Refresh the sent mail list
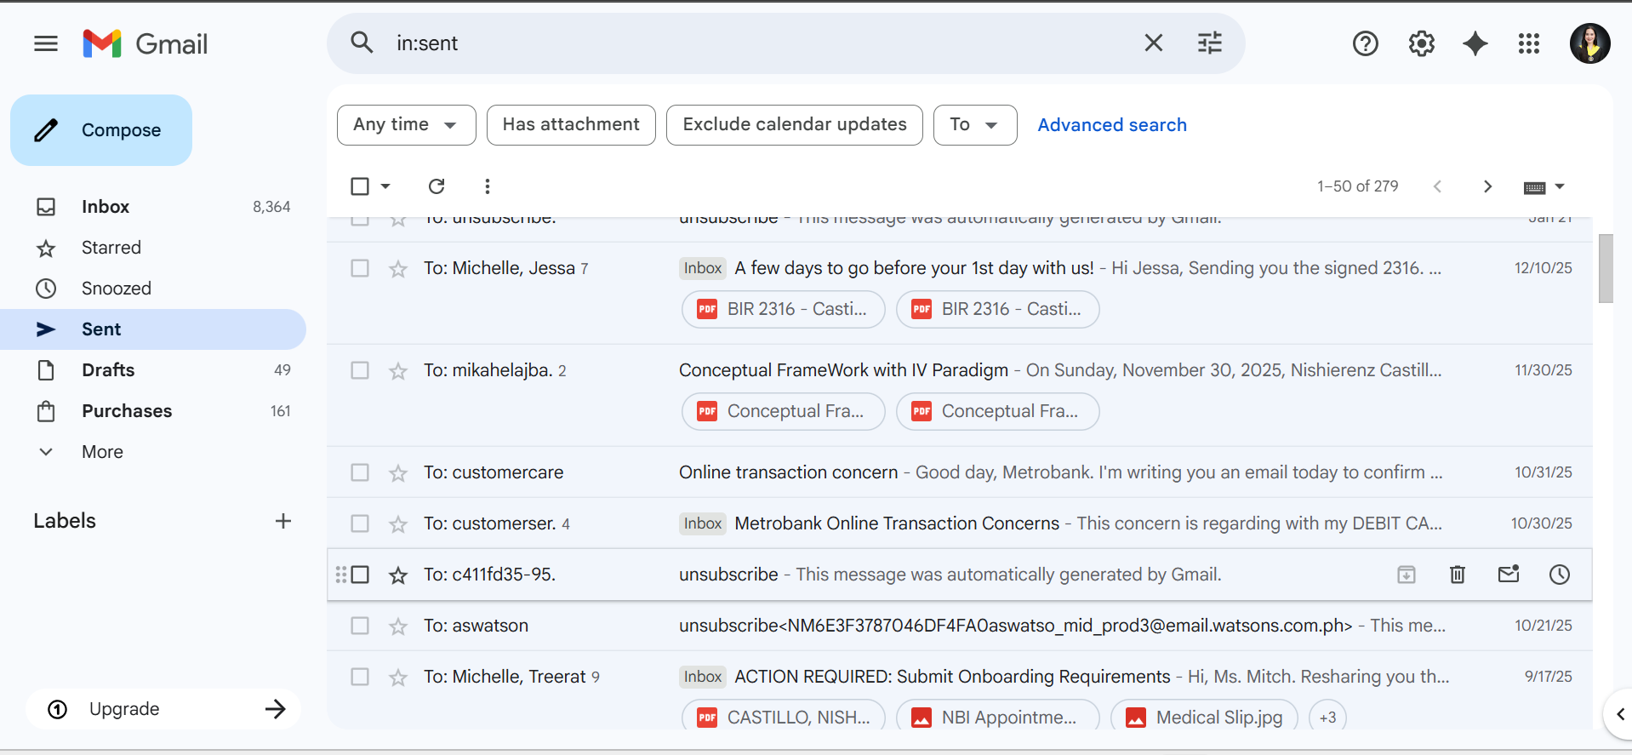 437,186
